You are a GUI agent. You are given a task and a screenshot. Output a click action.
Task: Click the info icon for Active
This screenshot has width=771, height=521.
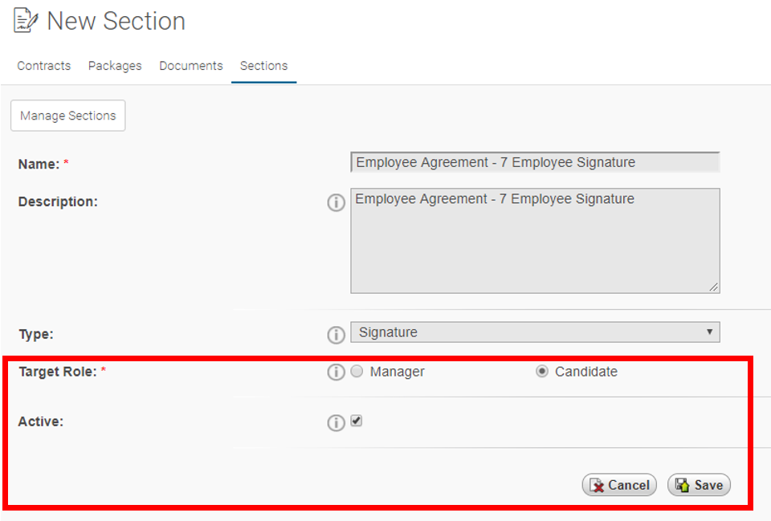337,422
